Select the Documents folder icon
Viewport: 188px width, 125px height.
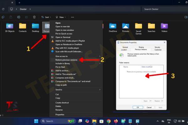[46, 27]
